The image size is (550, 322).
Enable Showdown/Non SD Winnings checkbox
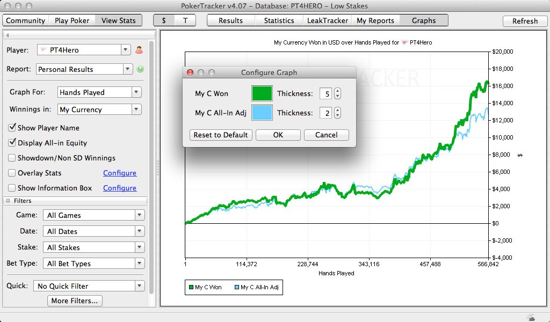[x=12, y=158]
